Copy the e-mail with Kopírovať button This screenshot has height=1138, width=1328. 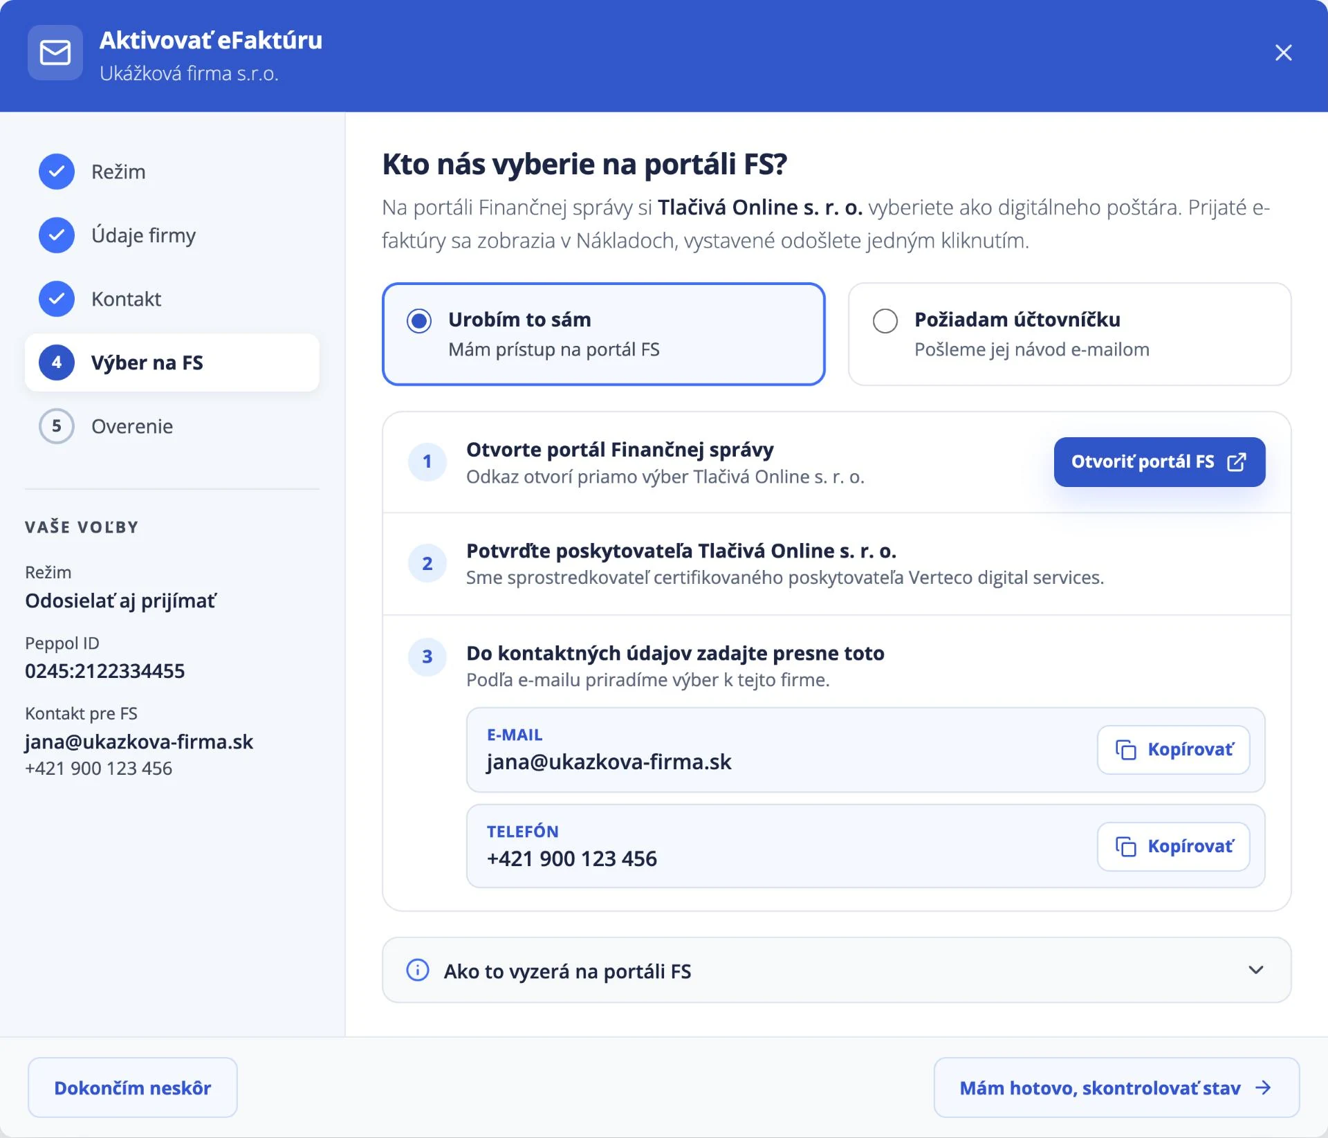(1173, 750)
